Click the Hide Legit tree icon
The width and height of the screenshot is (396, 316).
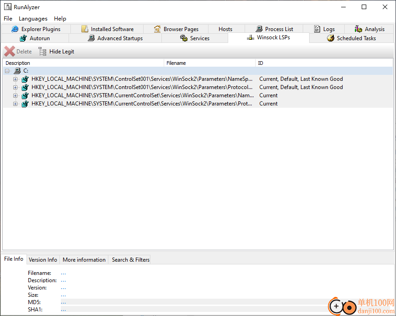[x=42, y=51]
